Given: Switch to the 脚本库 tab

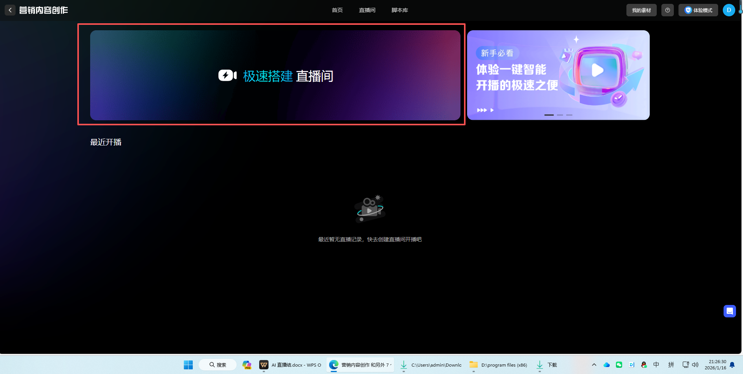Looking at the screenshot, I should click(x=400, y=10).
